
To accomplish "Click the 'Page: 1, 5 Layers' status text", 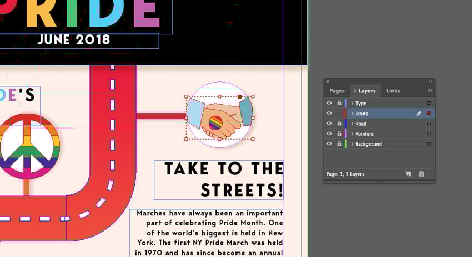I will pos(345,174).
